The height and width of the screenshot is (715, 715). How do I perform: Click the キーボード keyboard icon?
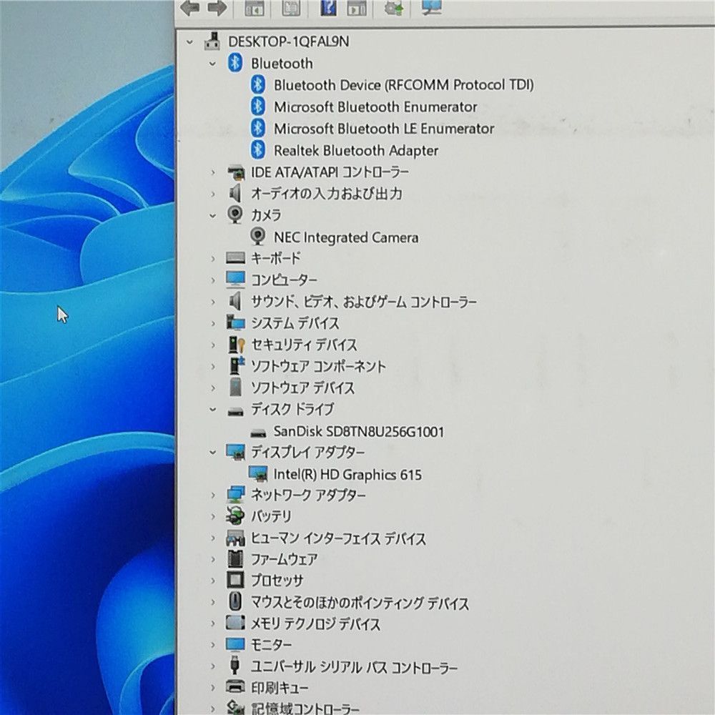pos(235,258)
